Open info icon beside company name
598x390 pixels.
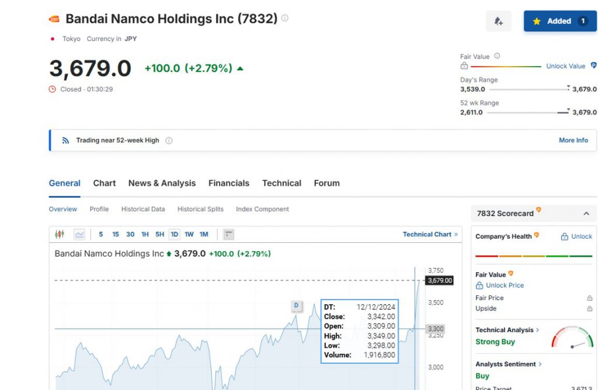point(285,18)
